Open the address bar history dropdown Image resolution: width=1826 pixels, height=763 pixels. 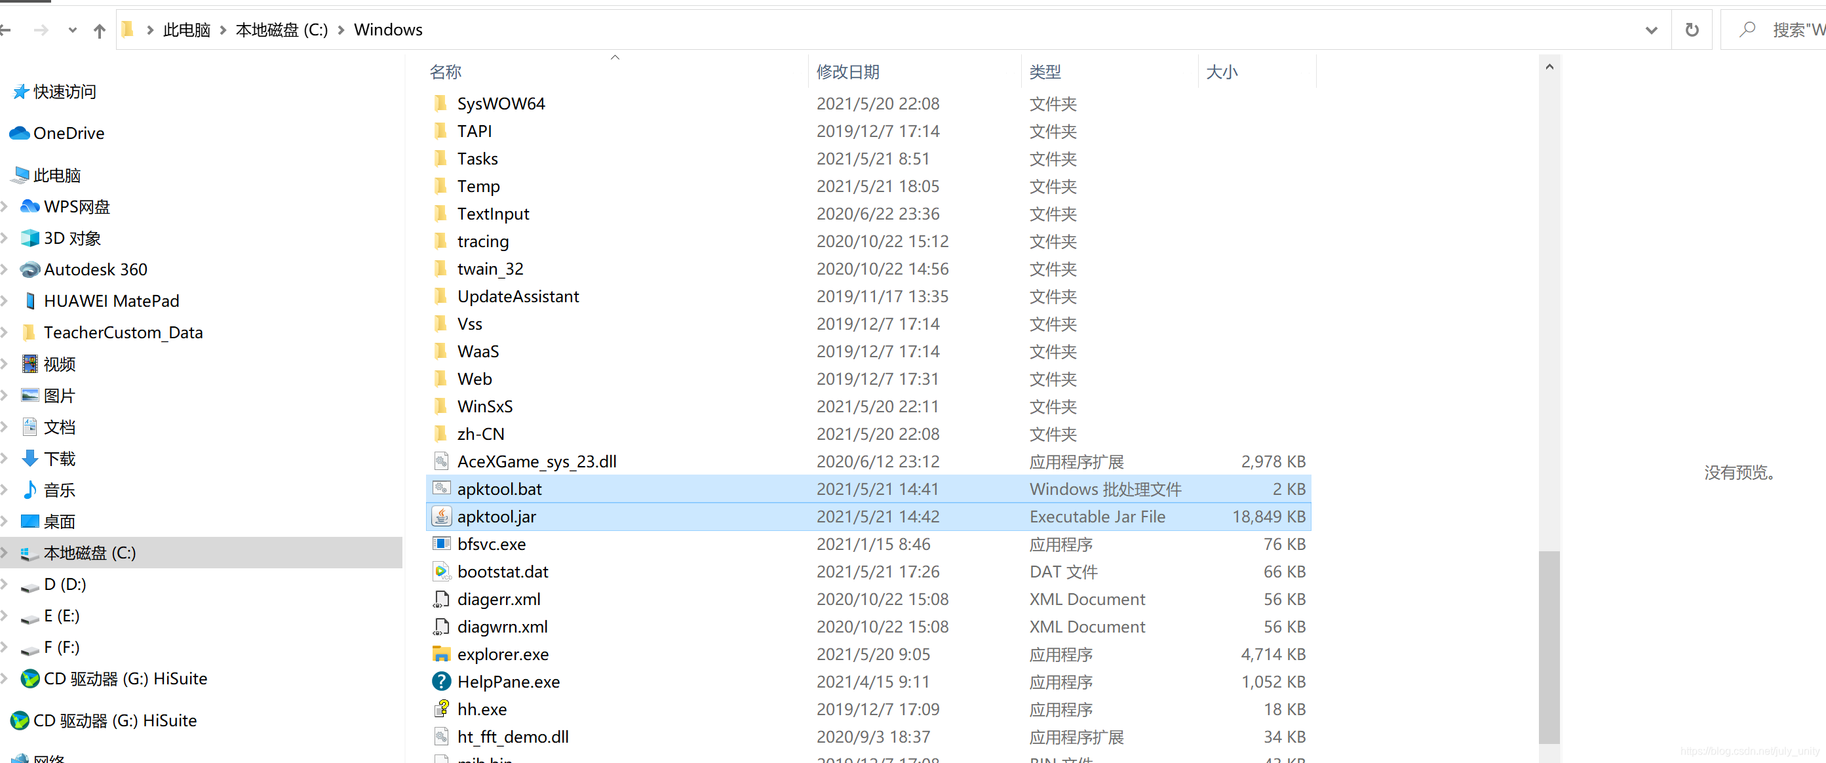point(1651,29)
